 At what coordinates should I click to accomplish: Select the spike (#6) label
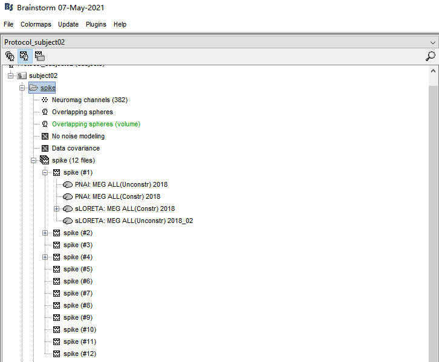[x=78, y=281]
